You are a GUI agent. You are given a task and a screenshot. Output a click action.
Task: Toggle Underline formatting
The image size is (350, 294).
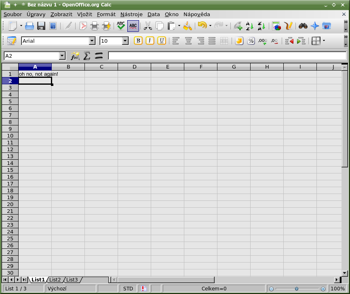click(x=162, y=41)
